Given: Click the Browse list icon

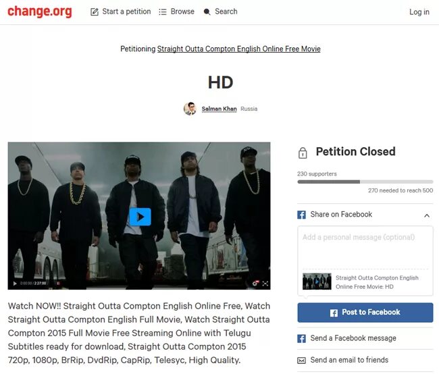Looking at the screenshot, I should [x=163, y=11].
